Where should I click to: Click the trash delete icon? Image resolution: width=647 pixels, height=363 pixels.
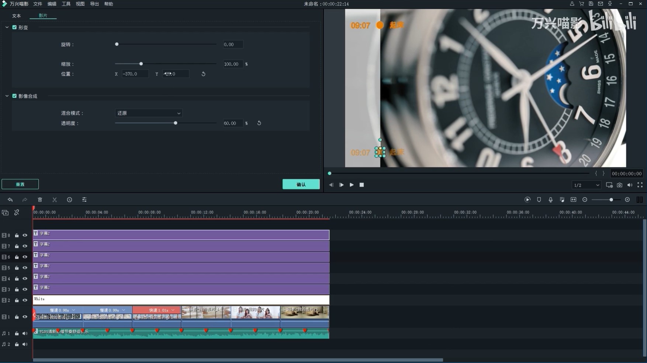(x=40, y=200)
